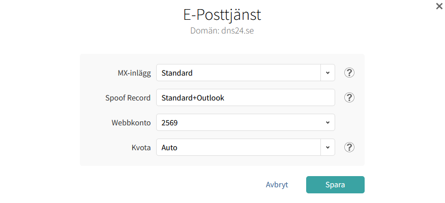The image size is (445, 203).
Task: Click the Webbkonto label
Action: tap(131, 123)
